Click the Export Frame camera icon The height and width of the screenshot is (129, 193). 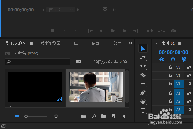point(173,31)
